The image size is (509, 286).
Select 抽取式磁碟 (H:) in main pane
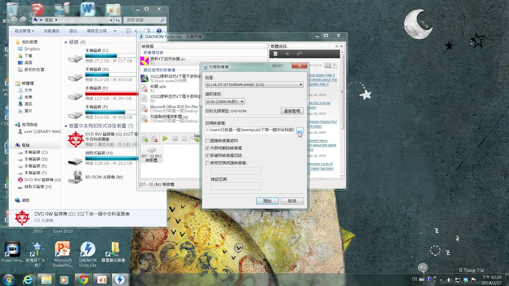pyautogui.click(x=101, y=158)
